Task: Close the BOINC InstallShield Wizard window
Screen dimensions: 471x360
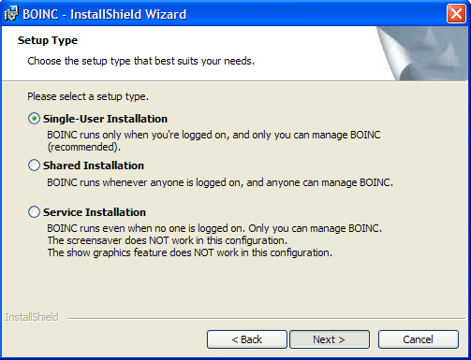Action: coord(456,14)
